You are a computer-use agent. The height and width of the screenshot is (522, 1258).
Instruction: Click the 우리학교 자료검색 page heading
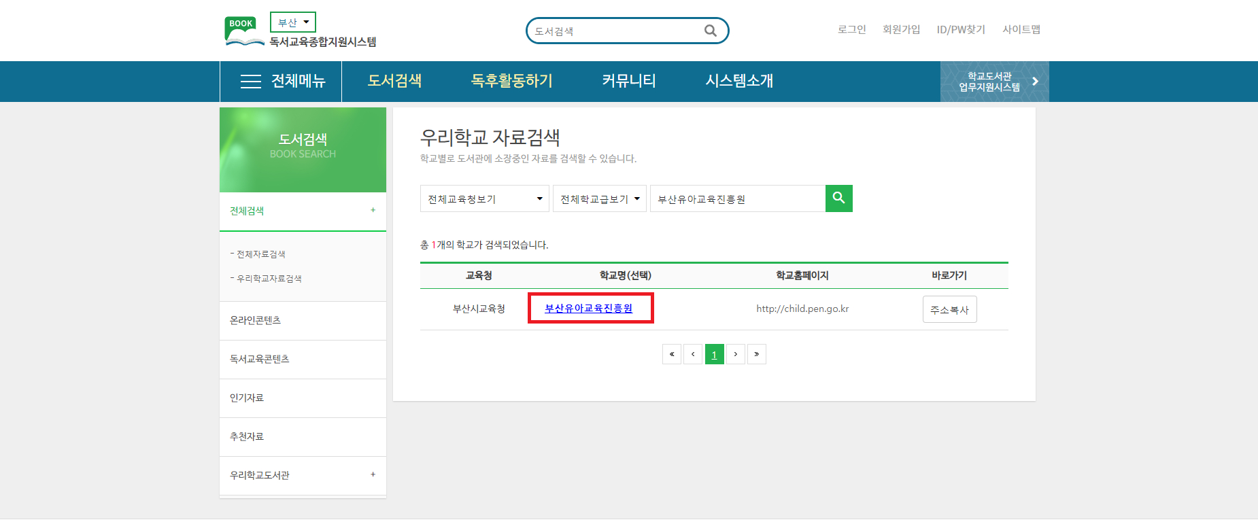(x=490, y=137)
